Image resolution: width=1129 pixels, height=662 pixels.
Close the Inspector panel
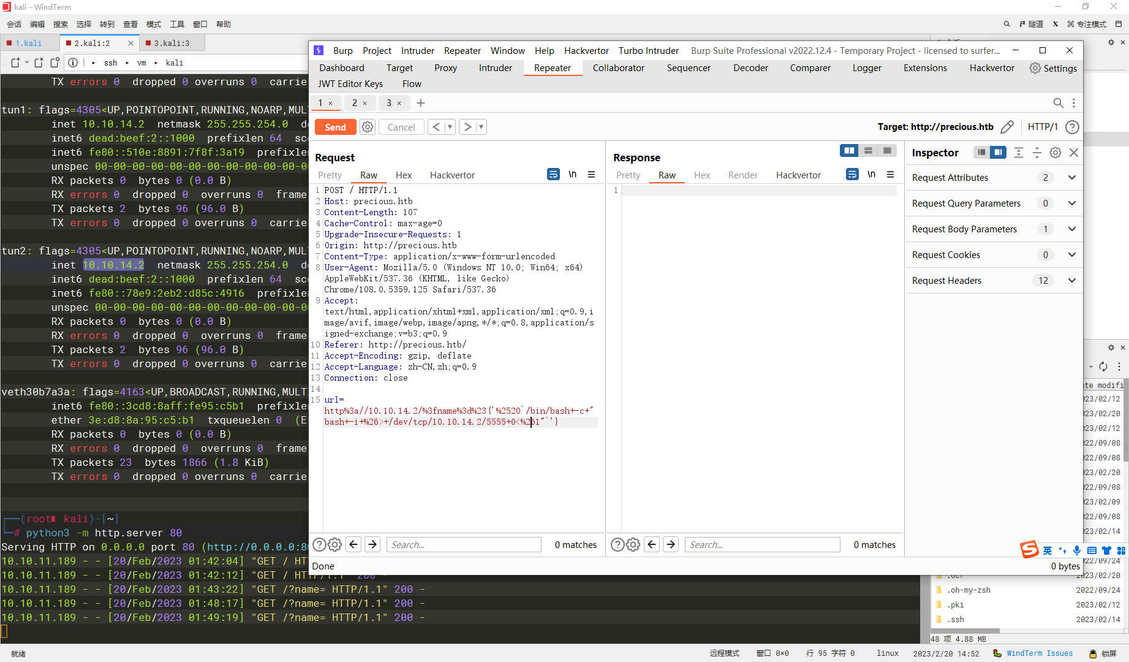1074,153
